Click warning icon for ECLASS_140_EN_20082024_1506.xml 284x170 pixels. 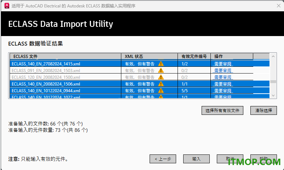161,84
